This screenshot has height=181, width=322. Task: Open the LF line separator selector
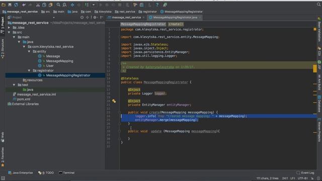tap(293, 178)
